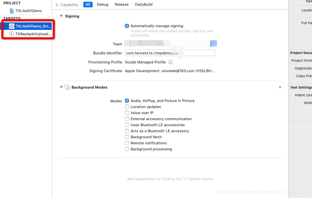
Task: Select the All configuration tab
Action: click(88, 4)
